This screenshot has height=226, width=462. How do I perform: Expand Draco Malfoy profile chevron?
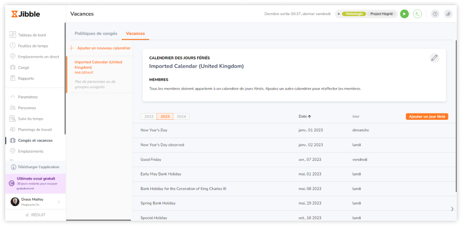coord(58,202)
